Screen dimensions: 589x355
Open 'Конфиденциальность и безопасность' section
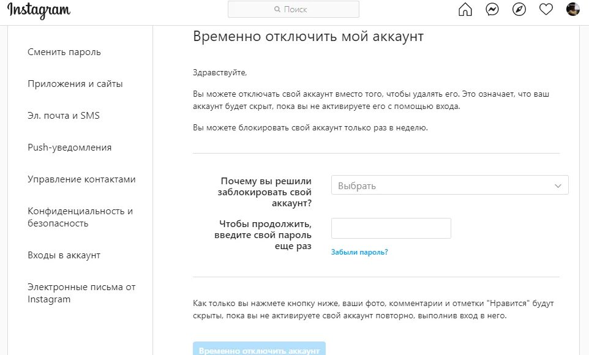[x=80, y=217]
